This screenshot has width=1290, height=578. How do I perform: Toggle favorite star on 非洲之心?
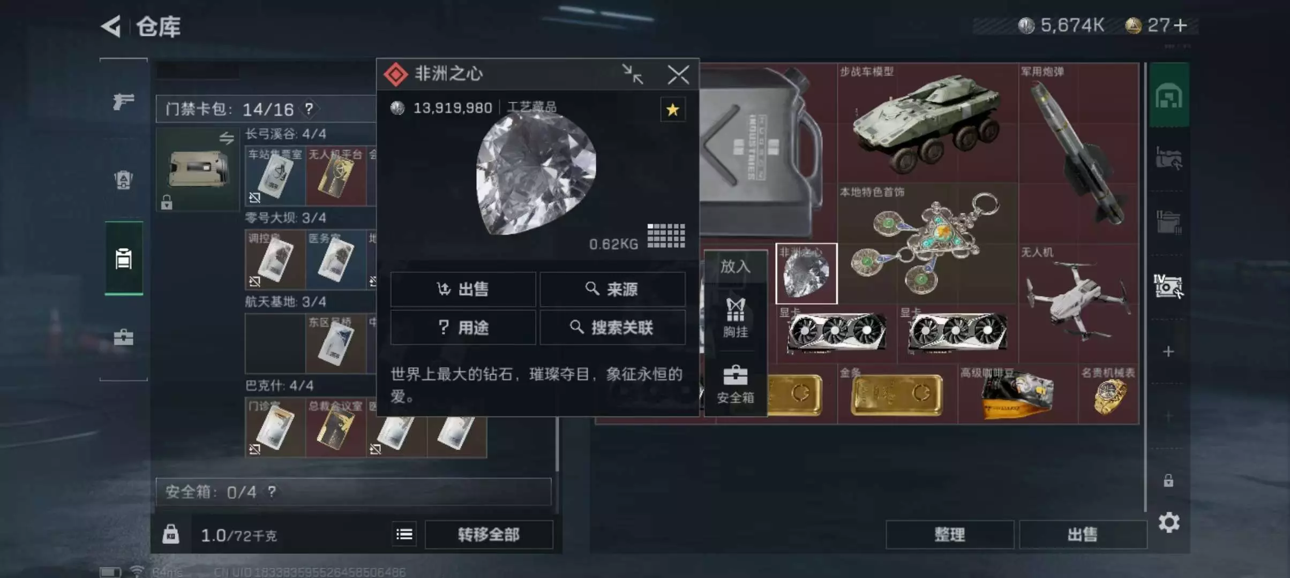click(673, 110)
